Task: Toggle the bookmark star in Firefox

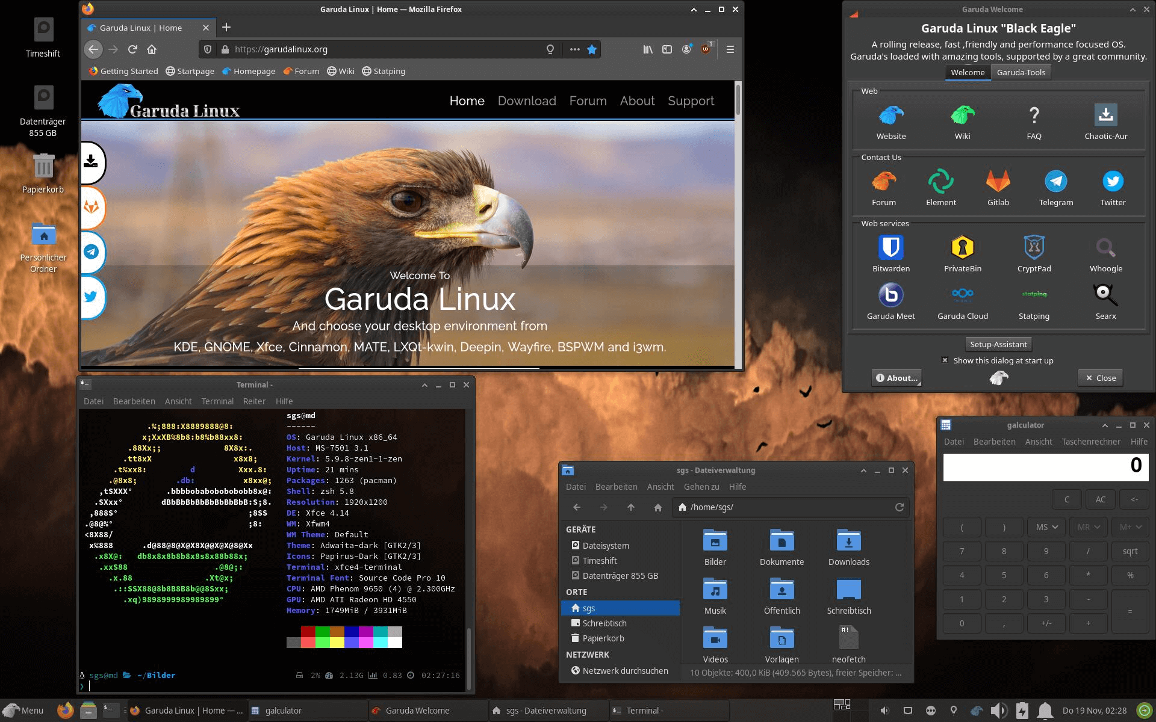Action: [592, 49]
